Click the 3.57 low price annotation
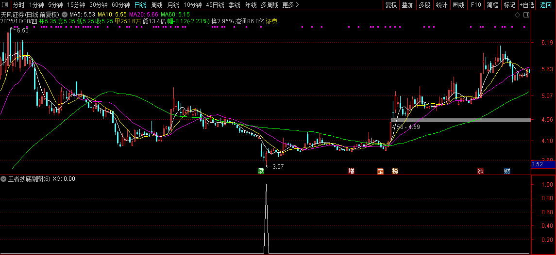Viewport: 556px width, 255px height. point(278,166)
